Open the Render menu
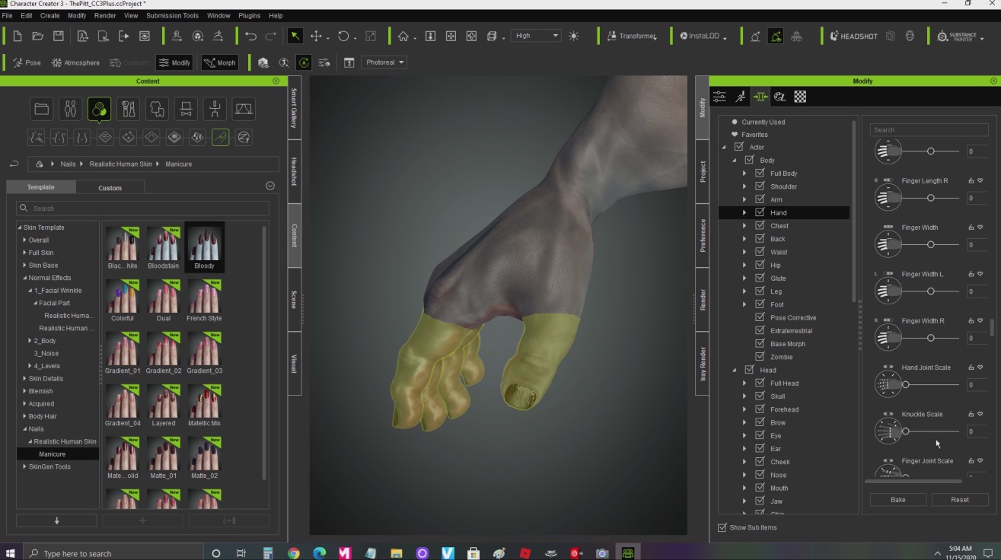Viewport: 1001px width, 560px height. (105, 15)
